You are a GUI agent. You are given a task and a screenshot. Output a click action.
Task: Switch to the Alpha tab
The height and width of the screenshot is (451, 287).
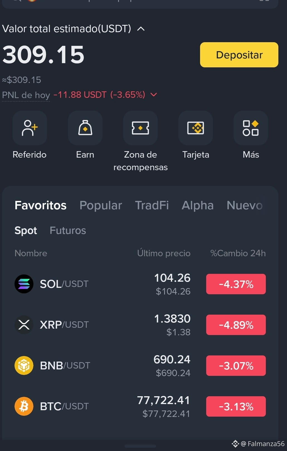[x=198, y=205]
